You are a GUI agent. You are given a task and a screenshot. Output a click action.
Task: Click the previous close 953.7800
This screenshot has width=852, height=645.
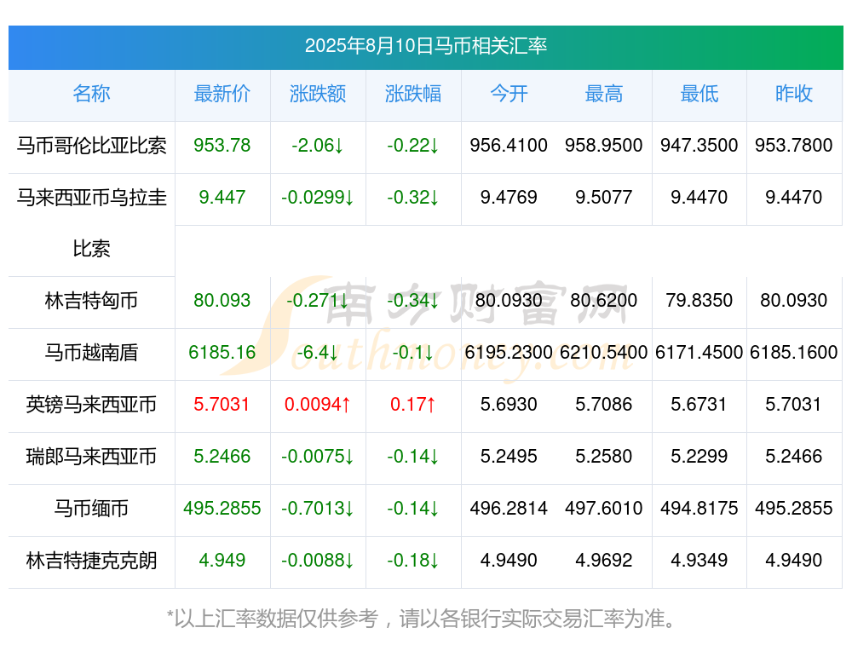click(x=794, y=146)
